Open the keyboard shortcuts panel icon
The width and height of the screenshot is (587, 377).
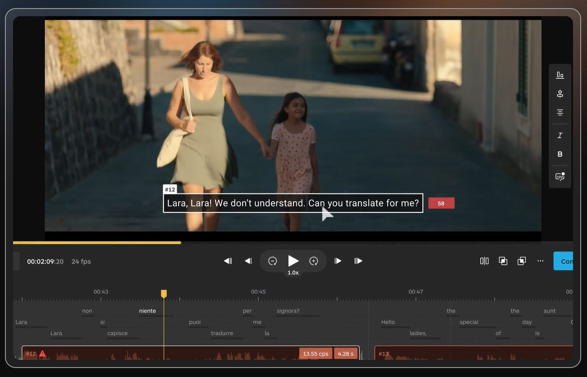click(560, 176)
